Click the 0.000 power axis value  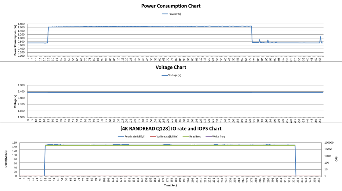coord(21,56)
